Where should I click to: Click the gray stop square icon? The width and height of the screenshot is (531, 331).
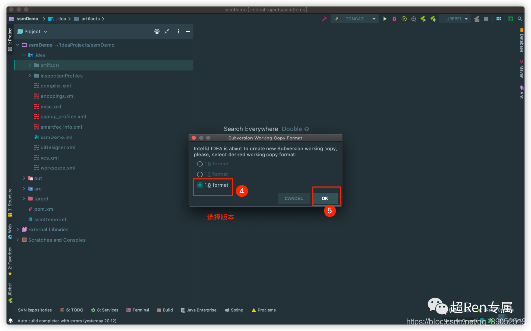point(486,19)
